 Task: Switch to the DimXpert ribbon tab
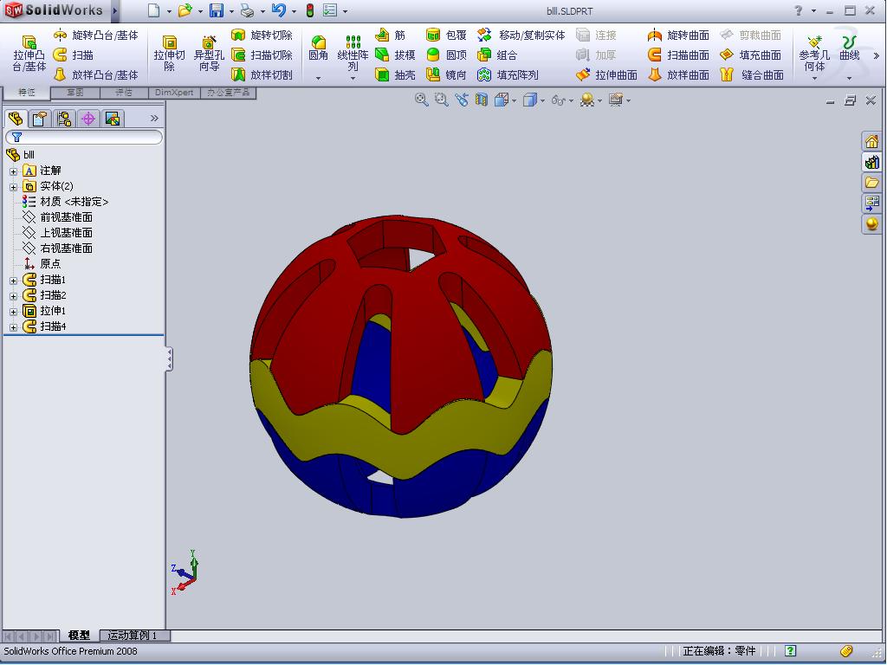coord(174,92)
